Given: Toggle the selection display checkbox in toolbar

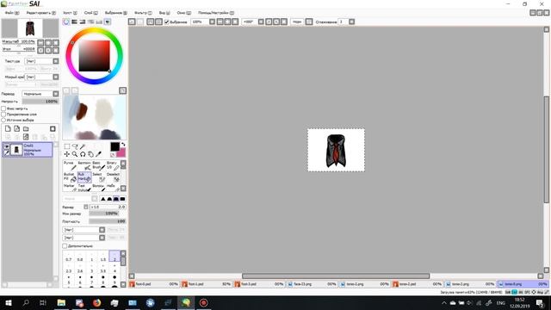Looking at the screenshot, I should point(167,22).
